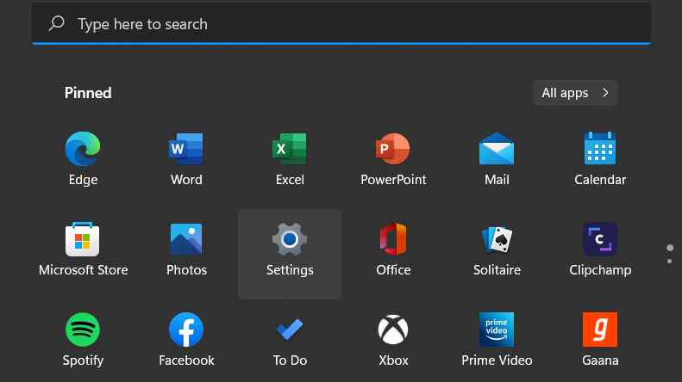The width and height of the screenshot is (682, 382).
Task: Open the Edge browser icon
Action: 83,149
